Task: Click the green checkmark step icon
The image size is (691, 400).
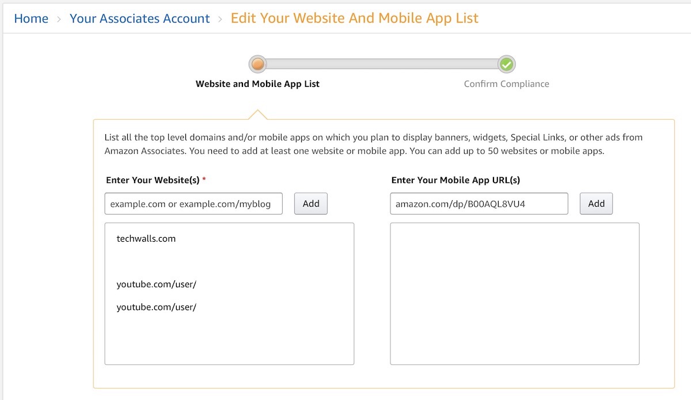Action: 507,64
